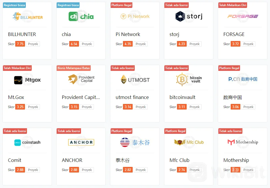Image resolution: width=270 pixels, height=188 pixels.
Task: Click the UTMOST logo image
Action: point(135,80)
